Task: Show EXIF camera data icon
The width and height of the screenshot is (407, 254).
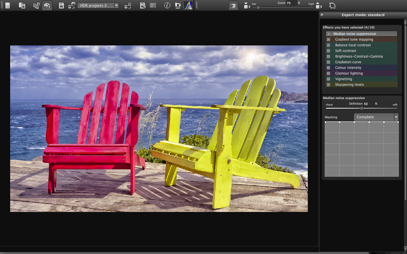Action: point(178,5)
